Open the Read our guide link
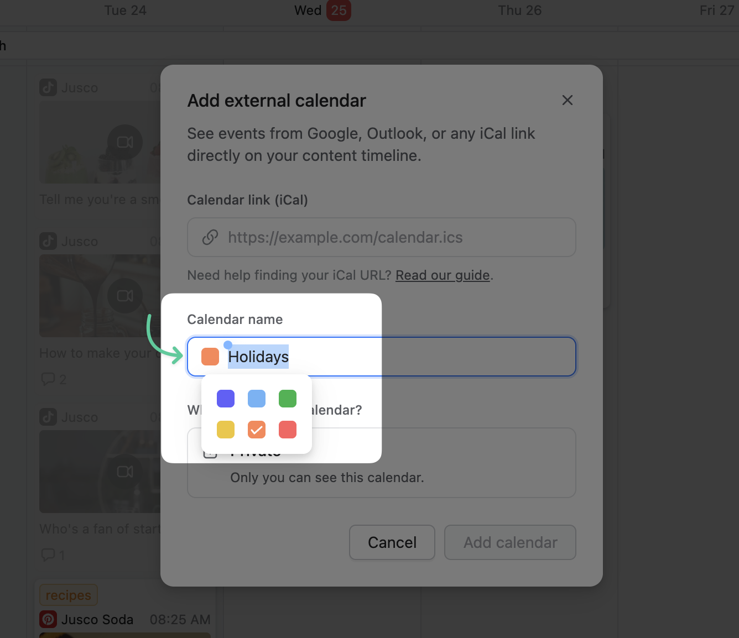Screen dimensions: 739x638 pos(443,275)
